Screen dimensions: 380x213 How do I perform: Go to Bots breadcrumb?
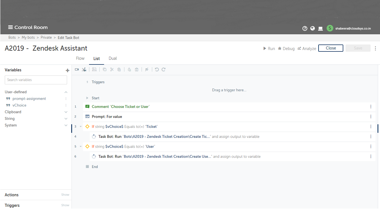pyautogui.click(x=12, y=38)
